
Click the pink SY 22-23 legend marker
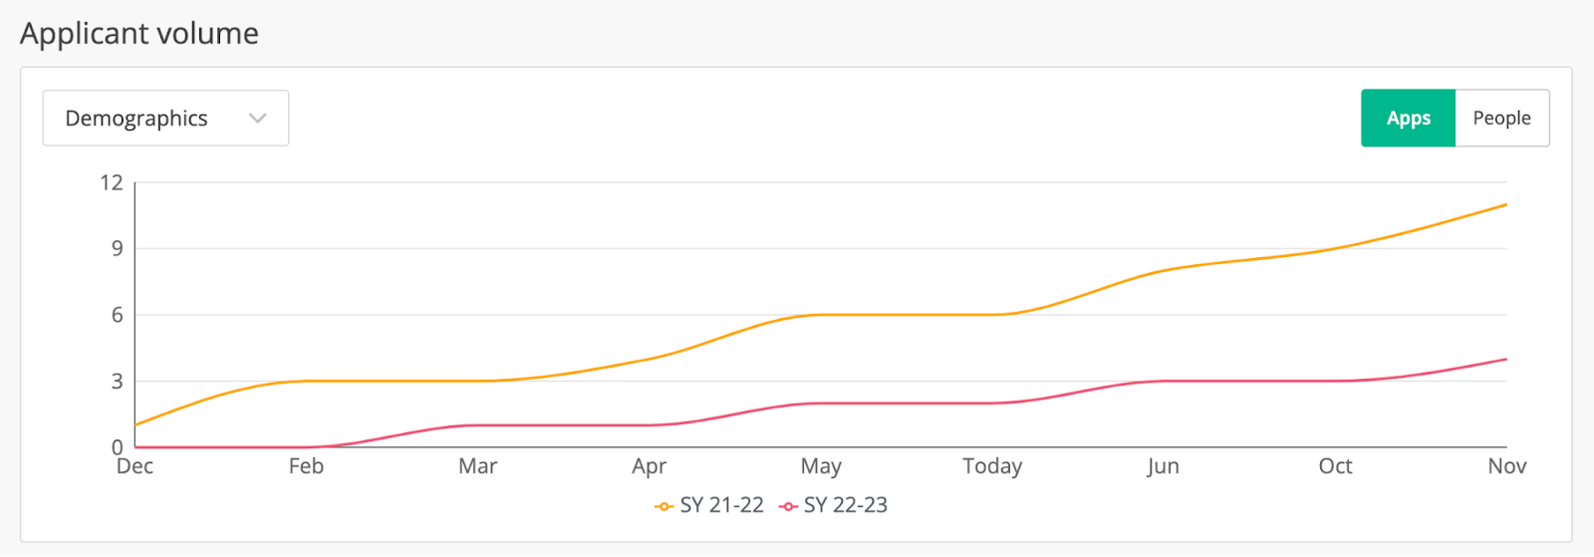[x=789, y=506]
